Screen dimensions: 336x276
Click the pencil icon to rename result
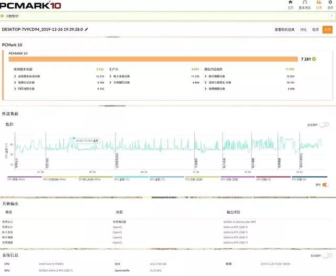[86, 29]
